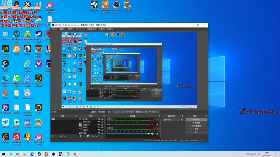Screen dimensions: 280x157
Task: Open desktop audio settings gear
Action: [157, 134]
